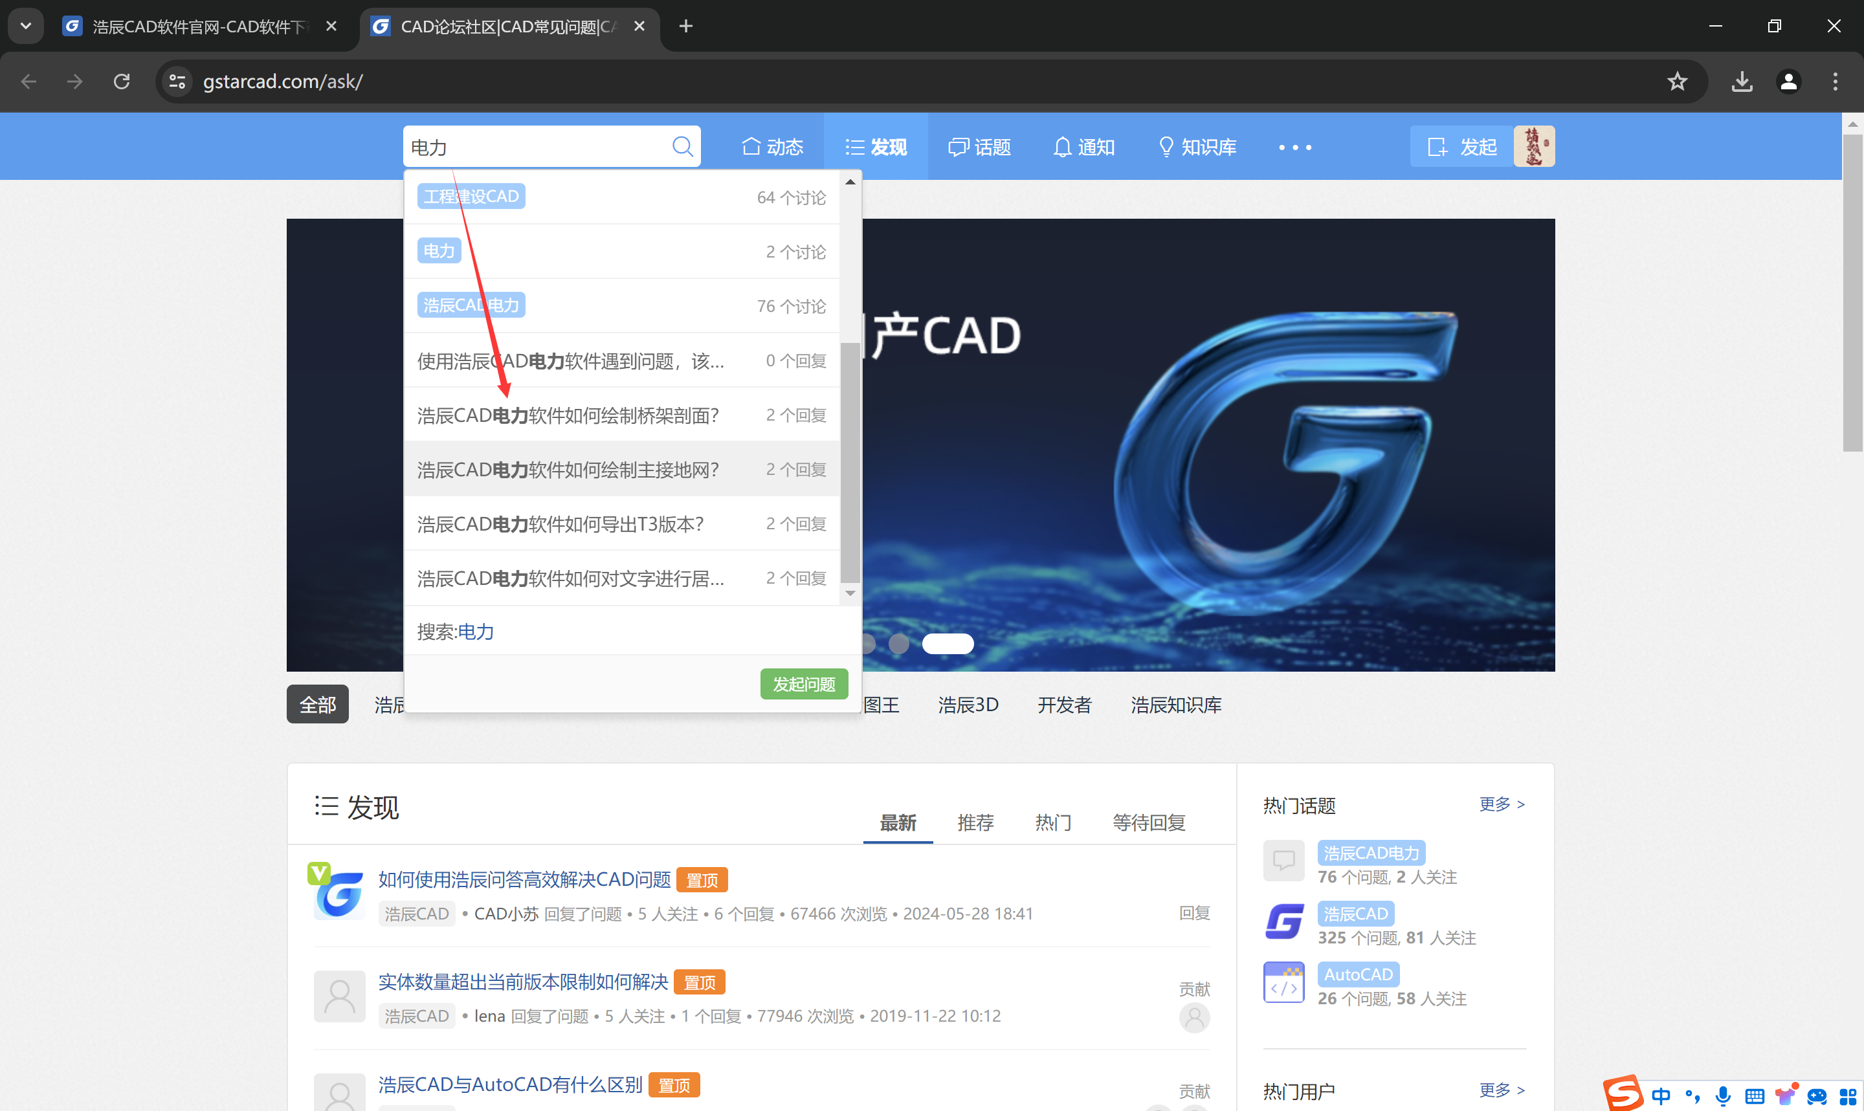Open suggestion 浩辰CAD电力软件如何导出T3版本?
This screenshot has width=1864, height=1111.
(560, 524)
